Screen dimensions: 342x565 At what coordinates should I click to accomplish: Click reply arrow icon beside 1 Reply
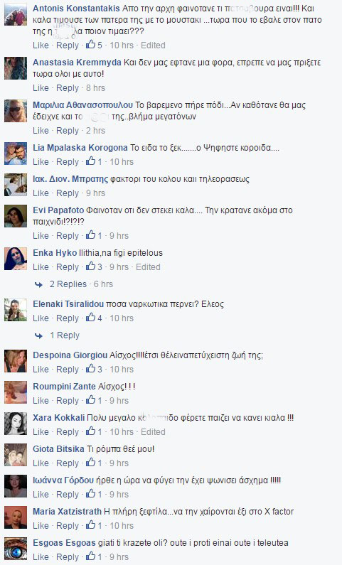click(38, 335)
